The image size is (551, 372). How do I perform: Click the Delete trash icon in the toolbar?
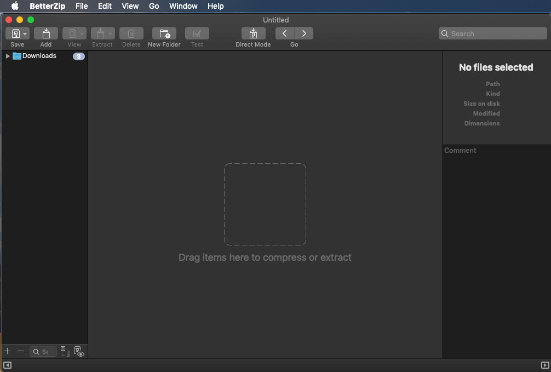pyautogui.click(x=131, y=33)
